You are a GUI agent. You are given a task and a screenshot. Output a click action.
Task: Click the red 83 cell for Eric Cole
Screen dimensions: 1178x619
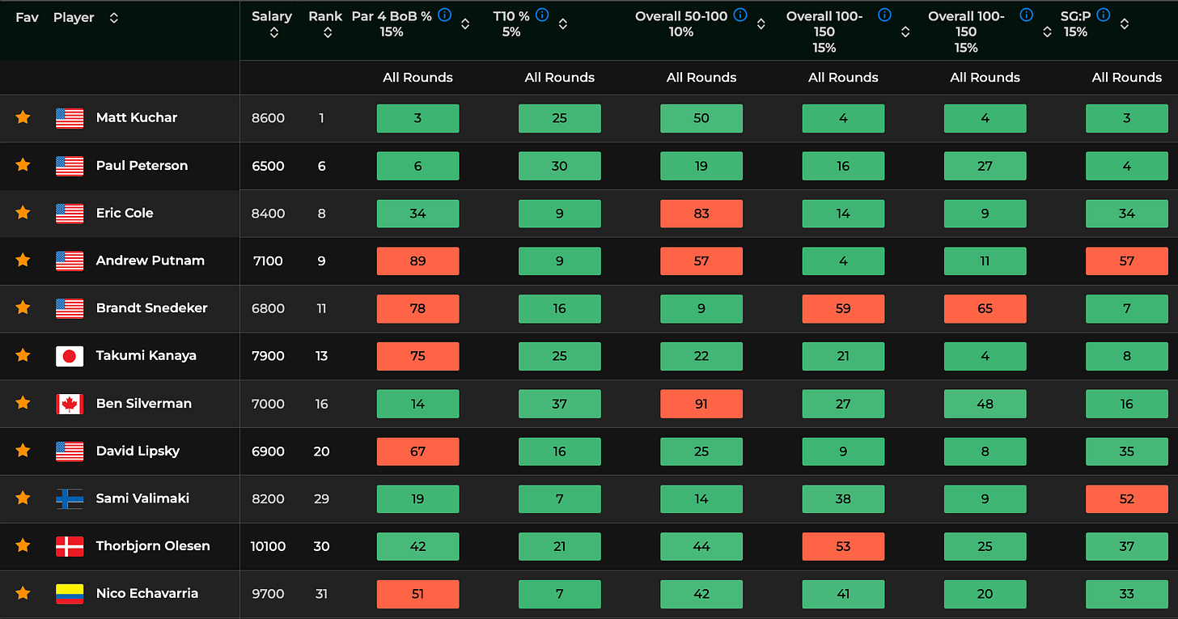[x=701, y=214]
